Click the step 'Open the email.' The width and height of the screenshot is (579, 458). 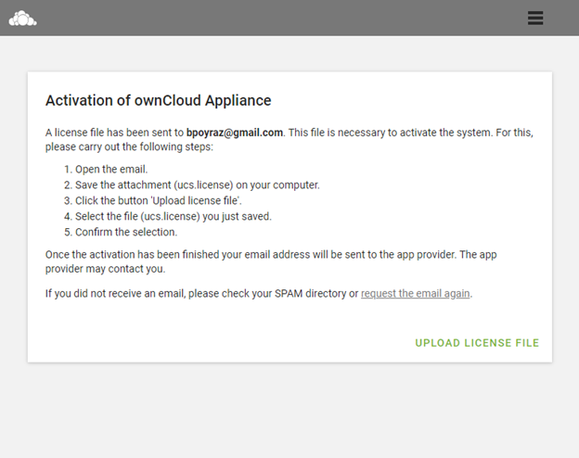click(111, 169)
